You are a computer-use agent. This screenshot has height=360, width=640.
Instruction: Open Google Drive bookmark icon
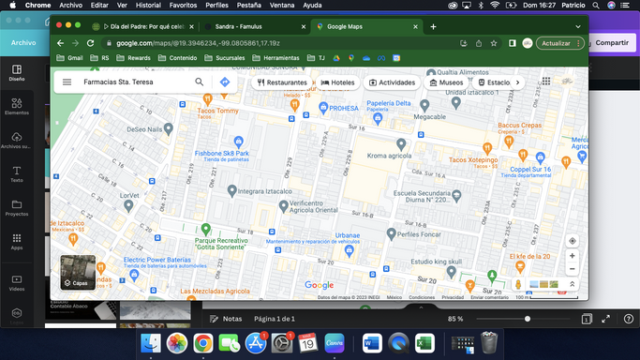click(x=336, y=58)
